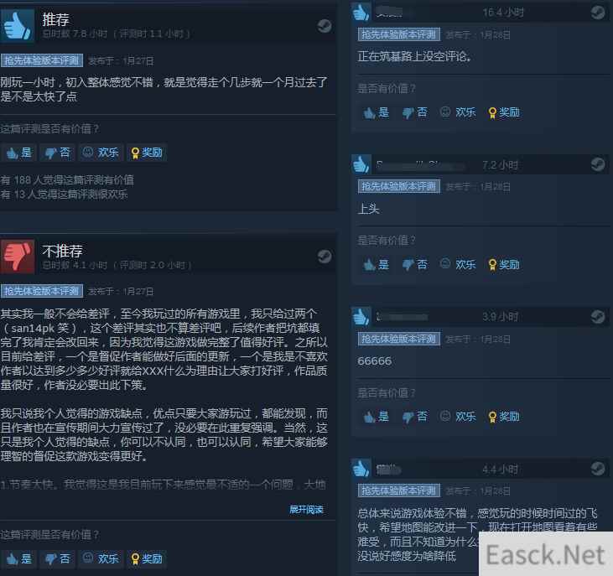Give 奖励 to the 正在筑基路上 review
613x576 pixels.
pyautogui.click(x=504, y=112)
